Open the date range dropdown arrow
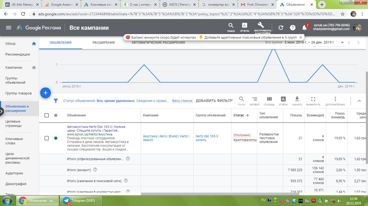 click(x=342, y=42)
